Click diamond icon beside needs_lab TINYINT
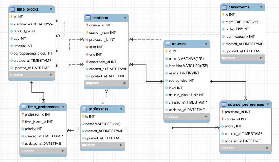Screen dimensions: 279x162 click(x=166, y=73)
